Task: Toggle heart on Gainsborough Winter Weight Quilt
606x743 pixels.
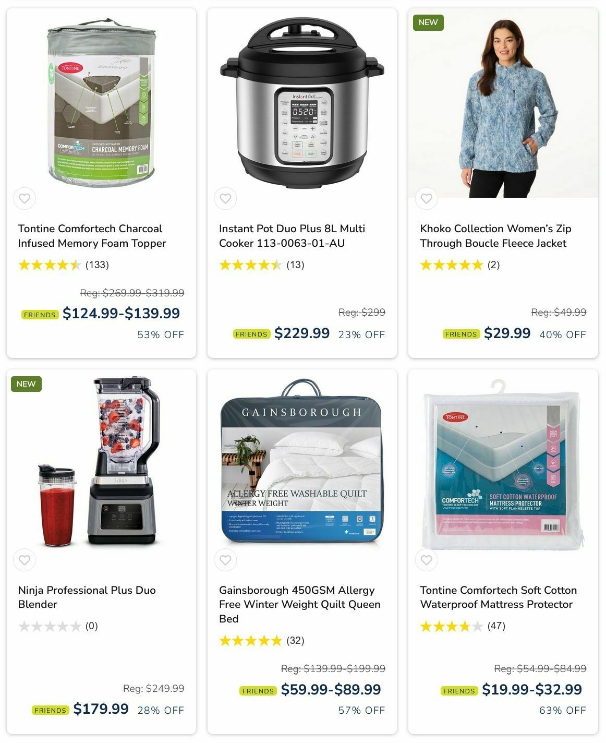Action: [x=225, y=560]
